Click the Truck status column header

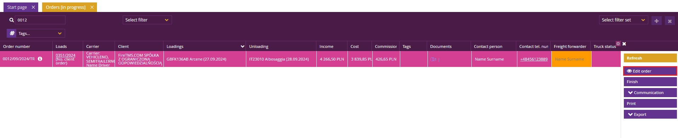(605, 46)
